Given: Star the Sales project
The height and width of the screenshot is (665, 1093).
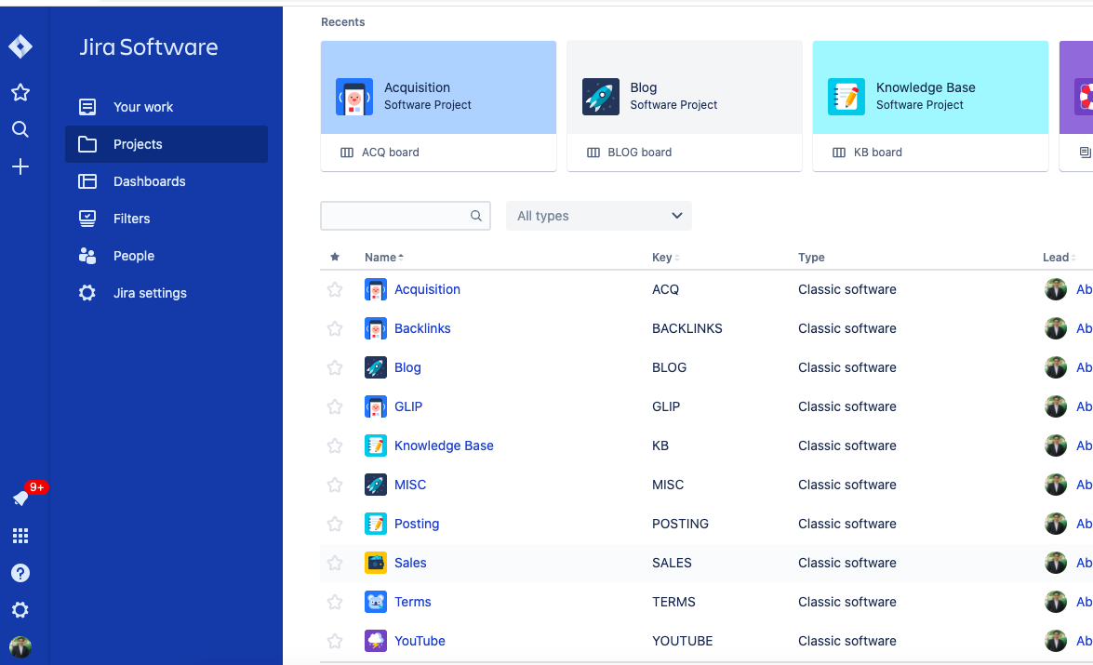Looking at the screenshot, I should click(x=335, y=563).
